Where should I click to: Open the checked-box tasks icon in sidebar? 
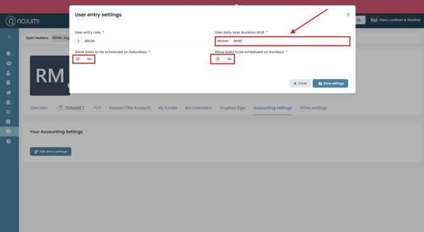click(x=8, y=112)
